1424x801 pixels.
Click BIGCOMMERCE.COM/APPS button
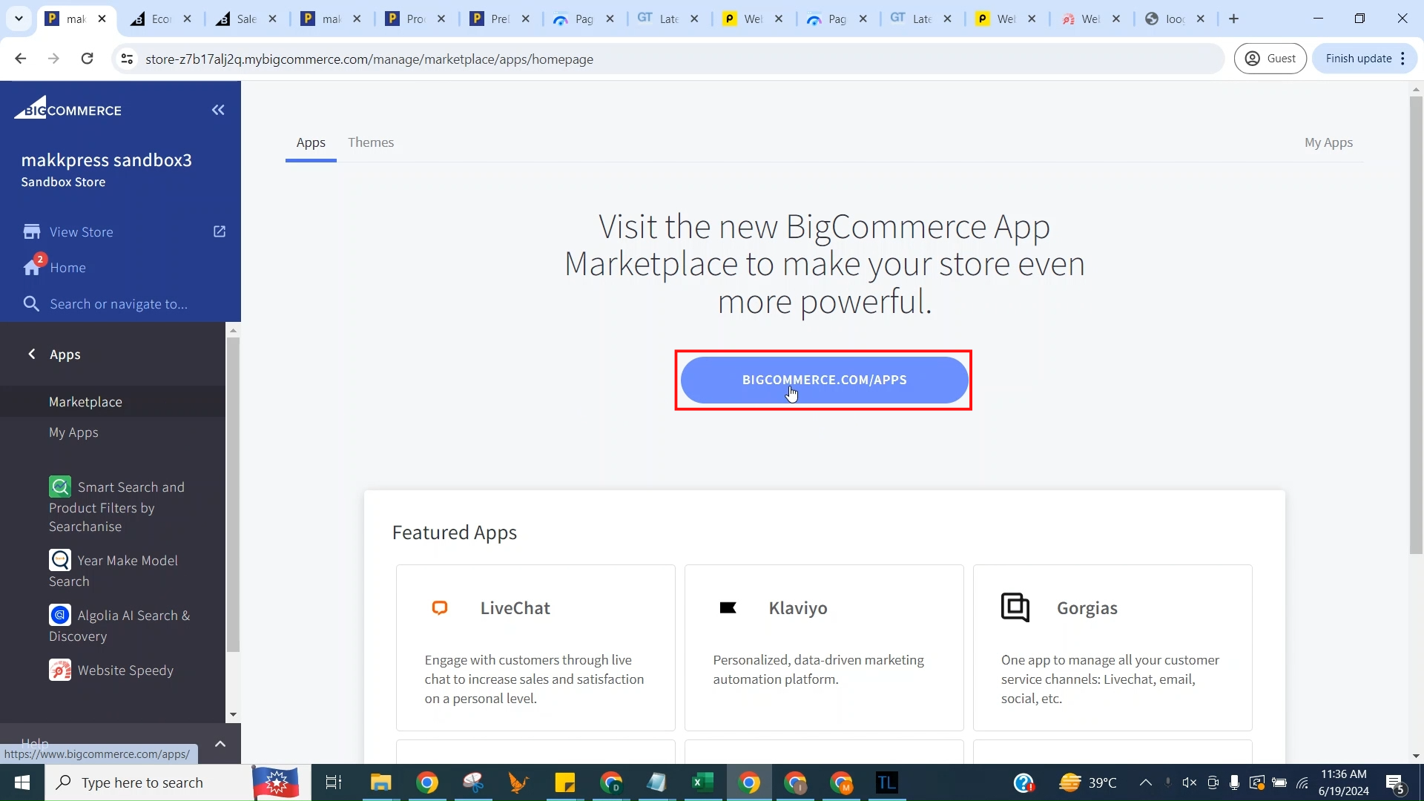[x=825, y=380]
